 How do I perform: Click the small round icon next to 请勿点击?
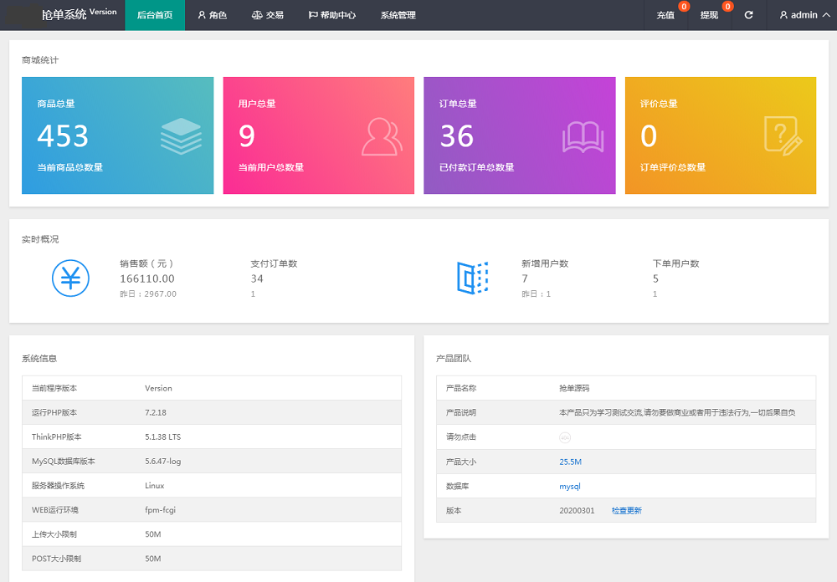pos(565,437)
